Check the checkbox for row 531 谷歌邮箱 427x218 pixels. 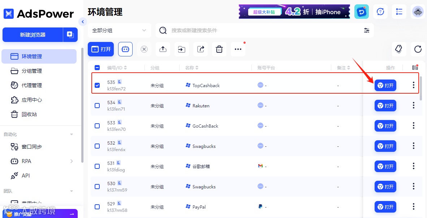coord(97,166)
